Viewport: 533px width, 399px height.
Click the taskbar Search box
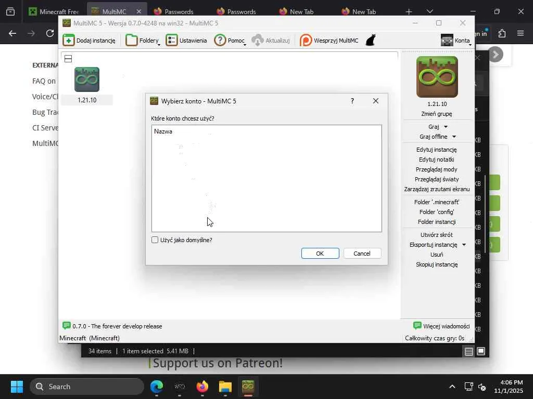[87, 387]
